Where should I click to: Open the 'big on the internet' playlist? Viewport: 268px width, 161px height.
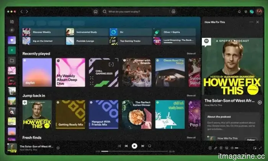(43, 41)
